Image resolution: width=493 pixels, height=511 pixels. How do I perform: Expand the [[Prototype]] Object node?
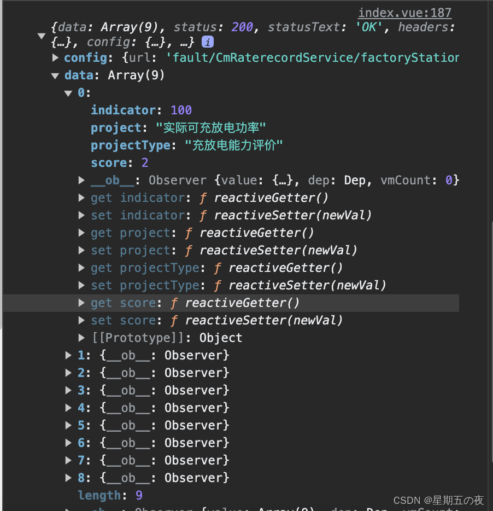click(x=81, y=338)
